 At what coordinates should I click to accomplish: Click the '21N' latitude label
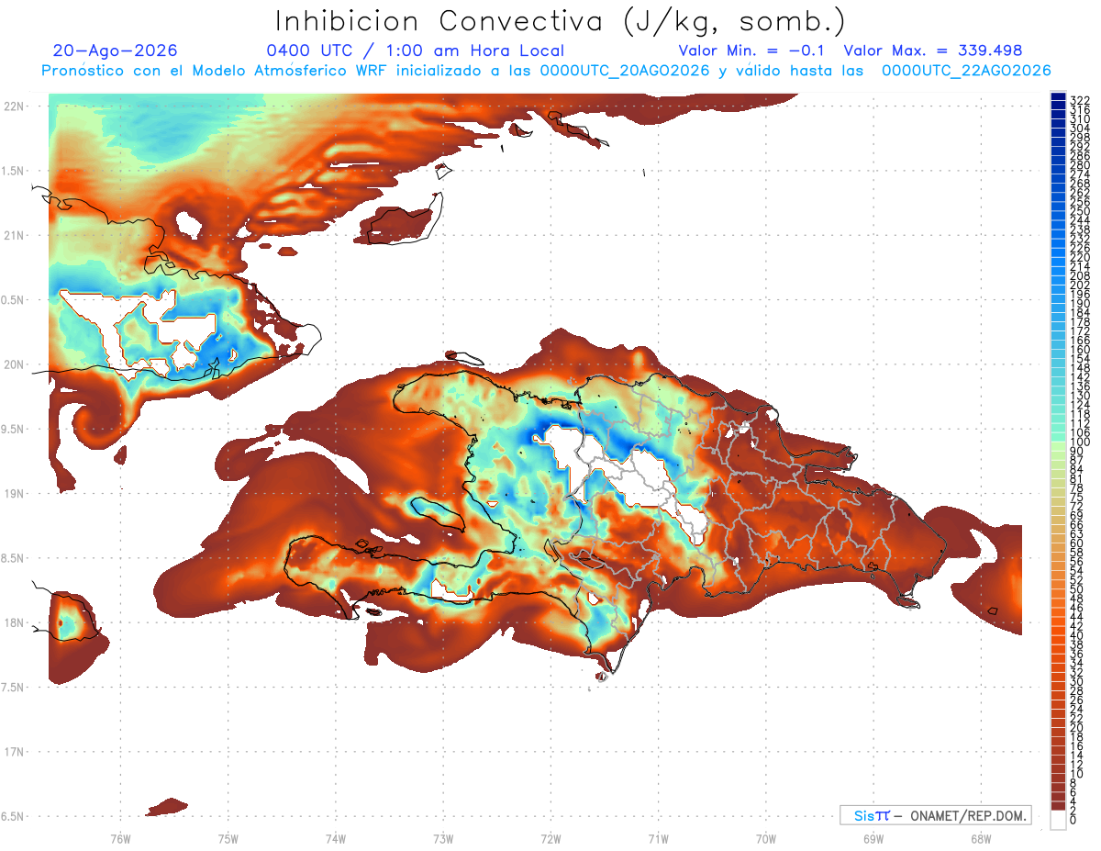[x=14, y=235]
